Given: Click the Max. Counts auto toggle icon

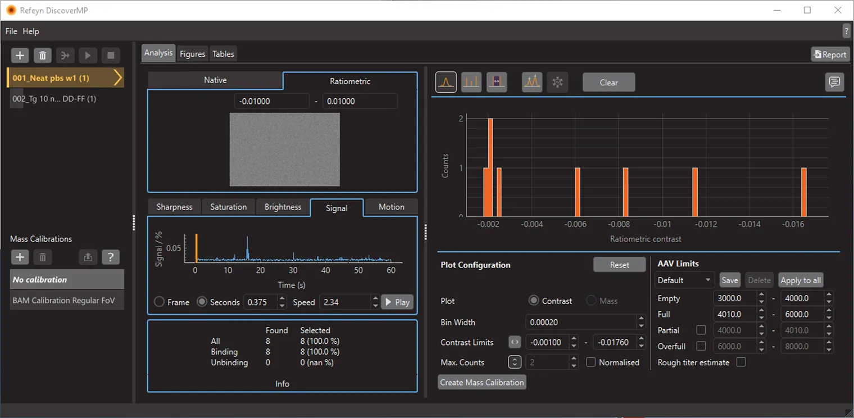Looking at the screenshot, I should tap(514, 362).
